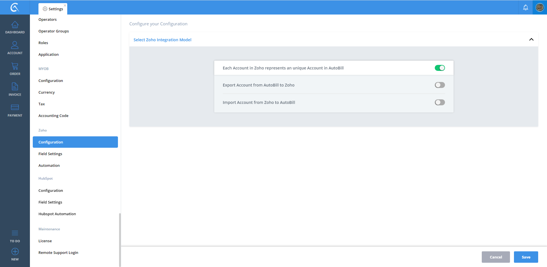
Task: Open the Order cart icon
Action: (x=15, y=67)
